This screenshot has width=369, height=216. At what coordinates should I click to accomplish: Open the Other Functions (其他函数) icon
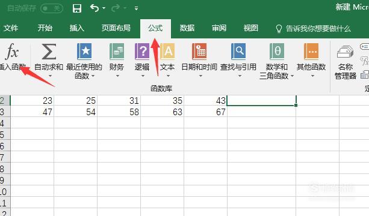coord(311,52)
